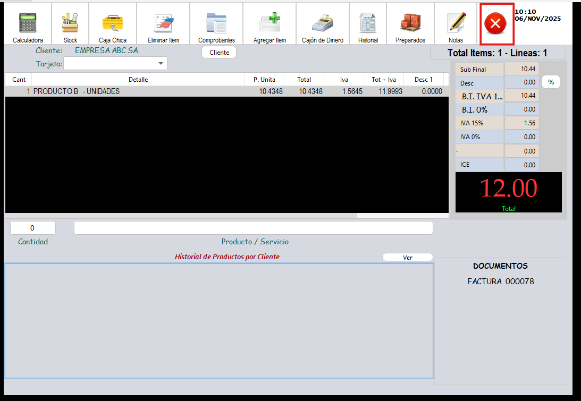Open Caja Chica petty cash

(113, 24)
